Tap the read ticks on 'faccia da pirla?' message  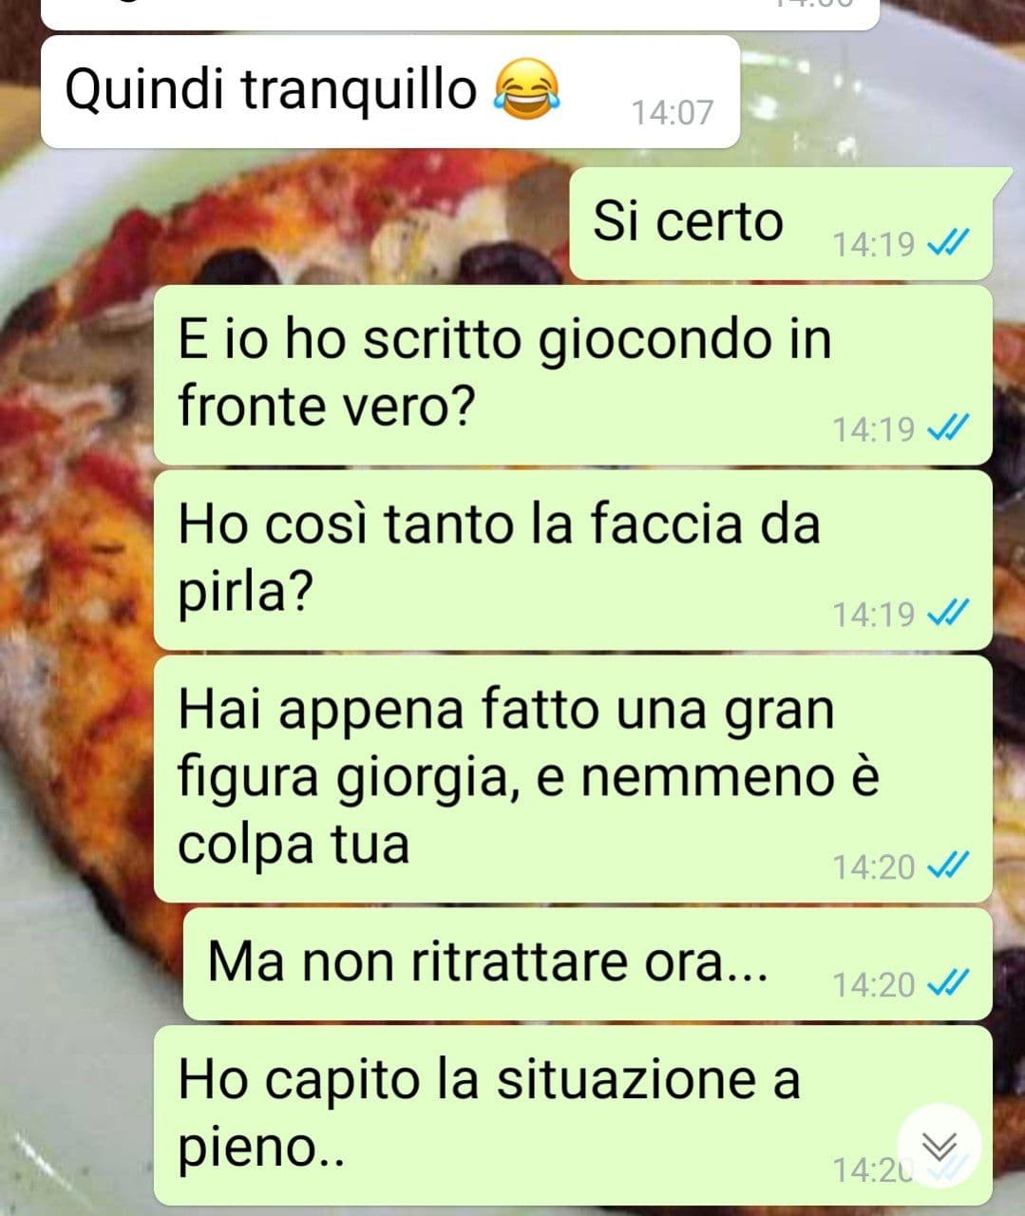pyautogui.click(x=947, y=615)
